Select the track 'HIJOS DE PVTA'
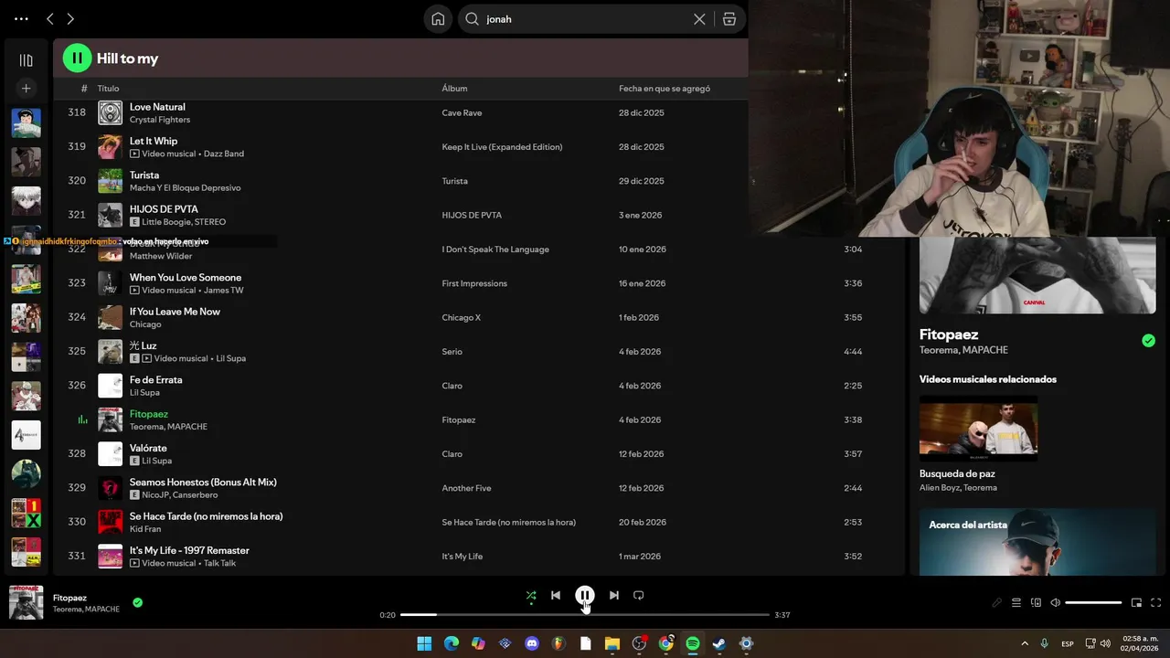1170x658 pixels. (x=164, y=209)
